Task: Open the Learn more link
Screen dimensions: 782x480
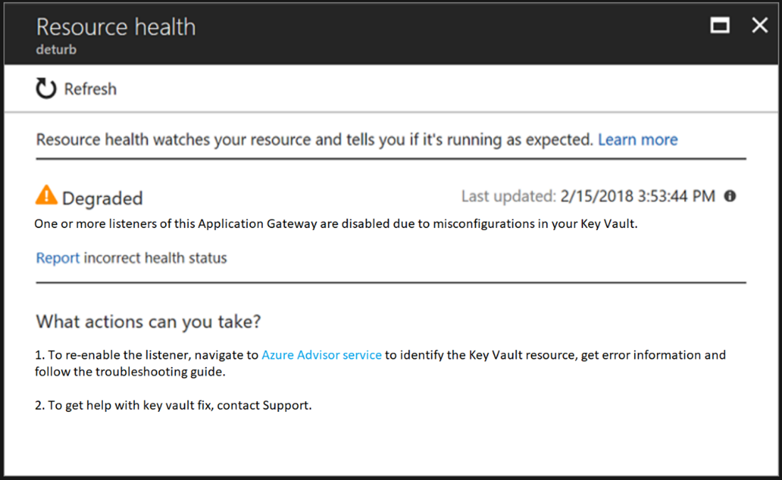Action: (x=638, y=139)
